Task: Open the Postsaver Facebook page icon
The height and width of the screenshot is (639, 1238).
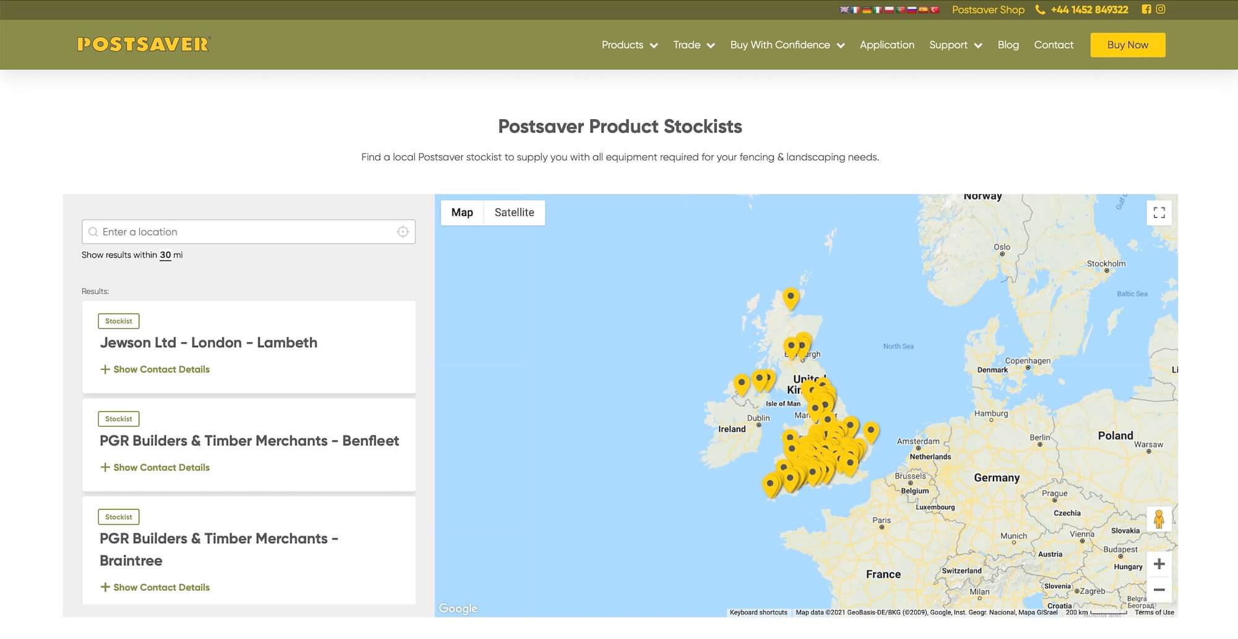Action: (x=1146, y=9)
